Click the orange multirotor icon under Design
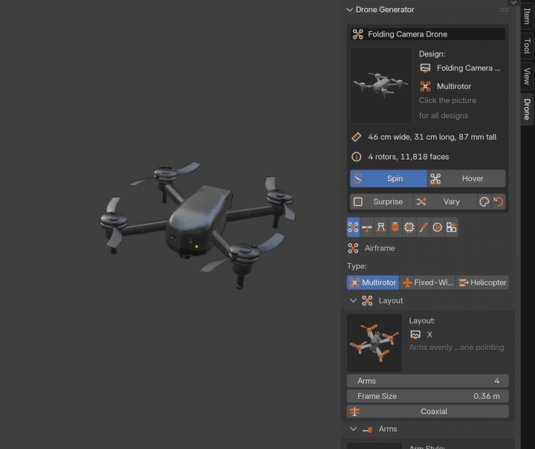 coord(425,86)
